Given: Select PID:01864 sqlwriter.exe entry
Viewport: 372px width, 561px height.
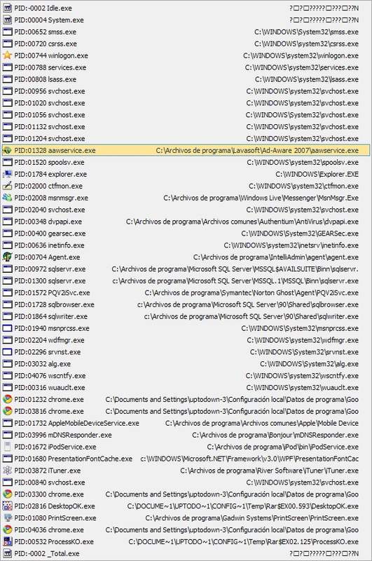Looking at the screenshot, I should 186,316.
